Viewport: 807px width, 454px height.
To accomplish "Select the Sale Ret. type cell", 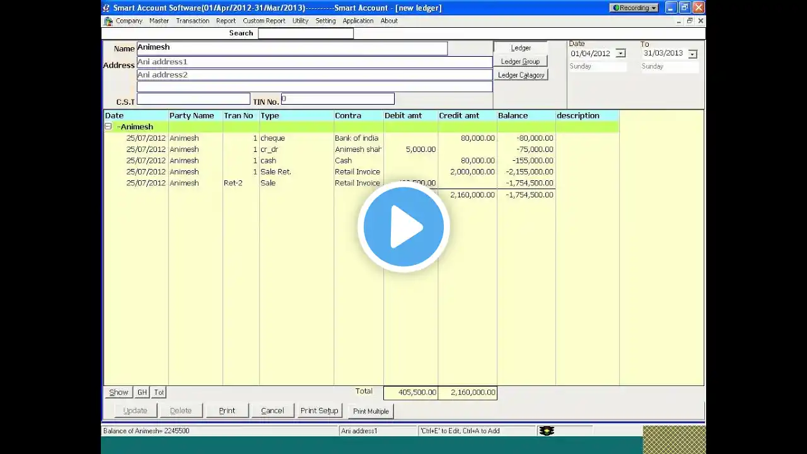I will coord(296,172).
